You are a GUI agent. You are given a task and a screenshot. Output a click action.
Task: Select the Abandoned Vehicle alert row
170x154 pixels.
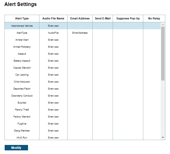pos(22,26)
